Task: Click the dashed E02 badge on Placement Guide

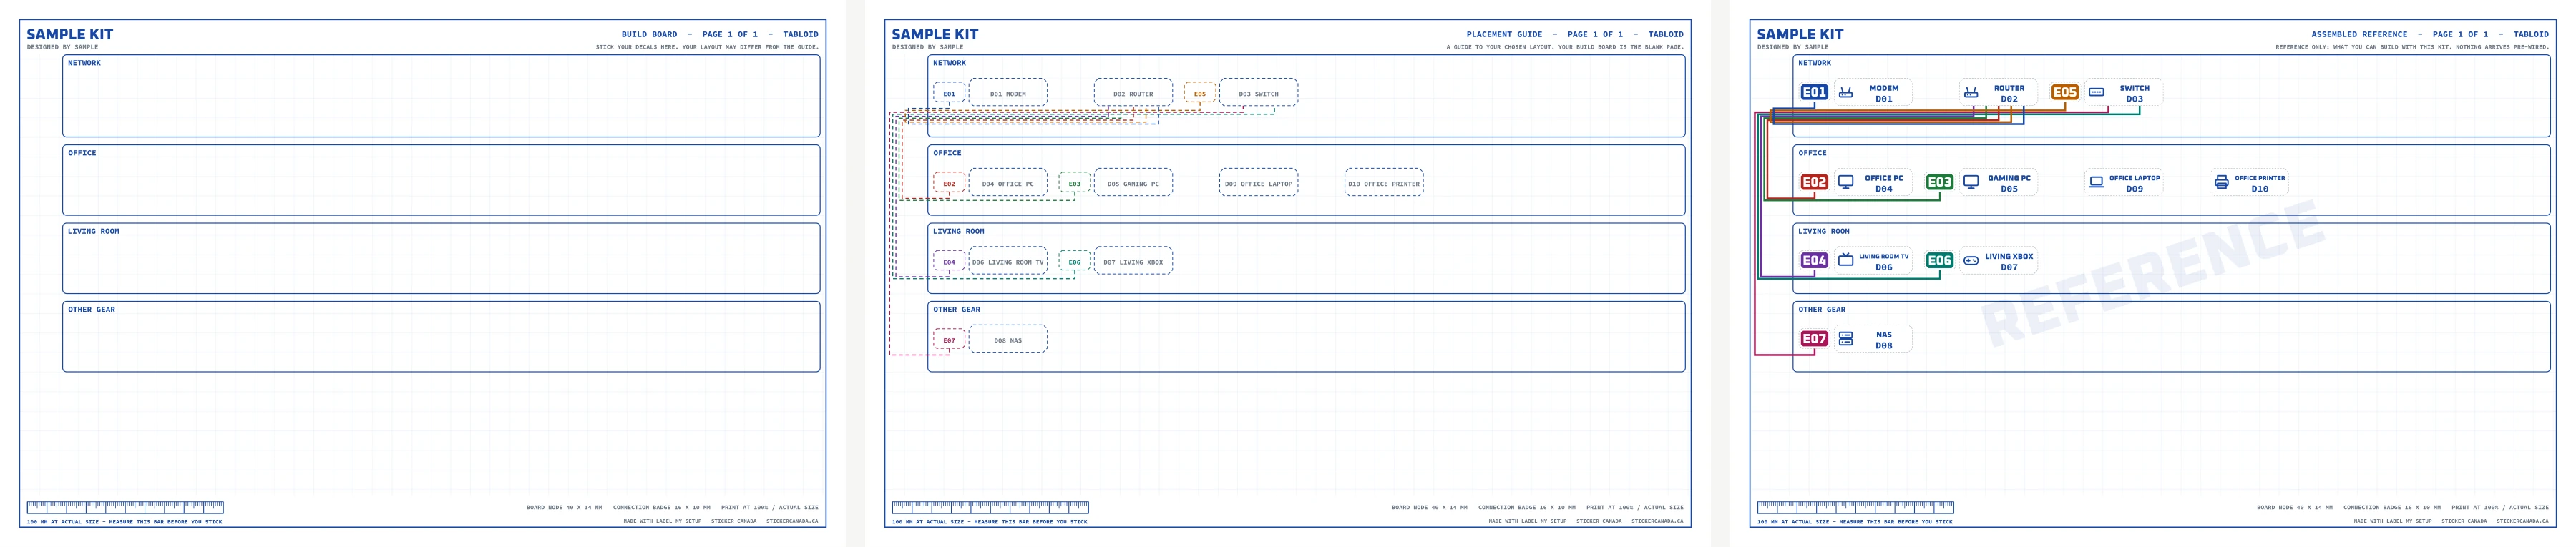Action: tap(949, 183)
